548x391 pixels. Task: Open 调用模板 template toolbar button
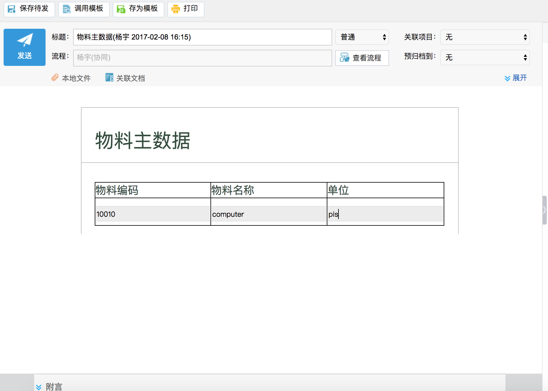click(84, 9)
